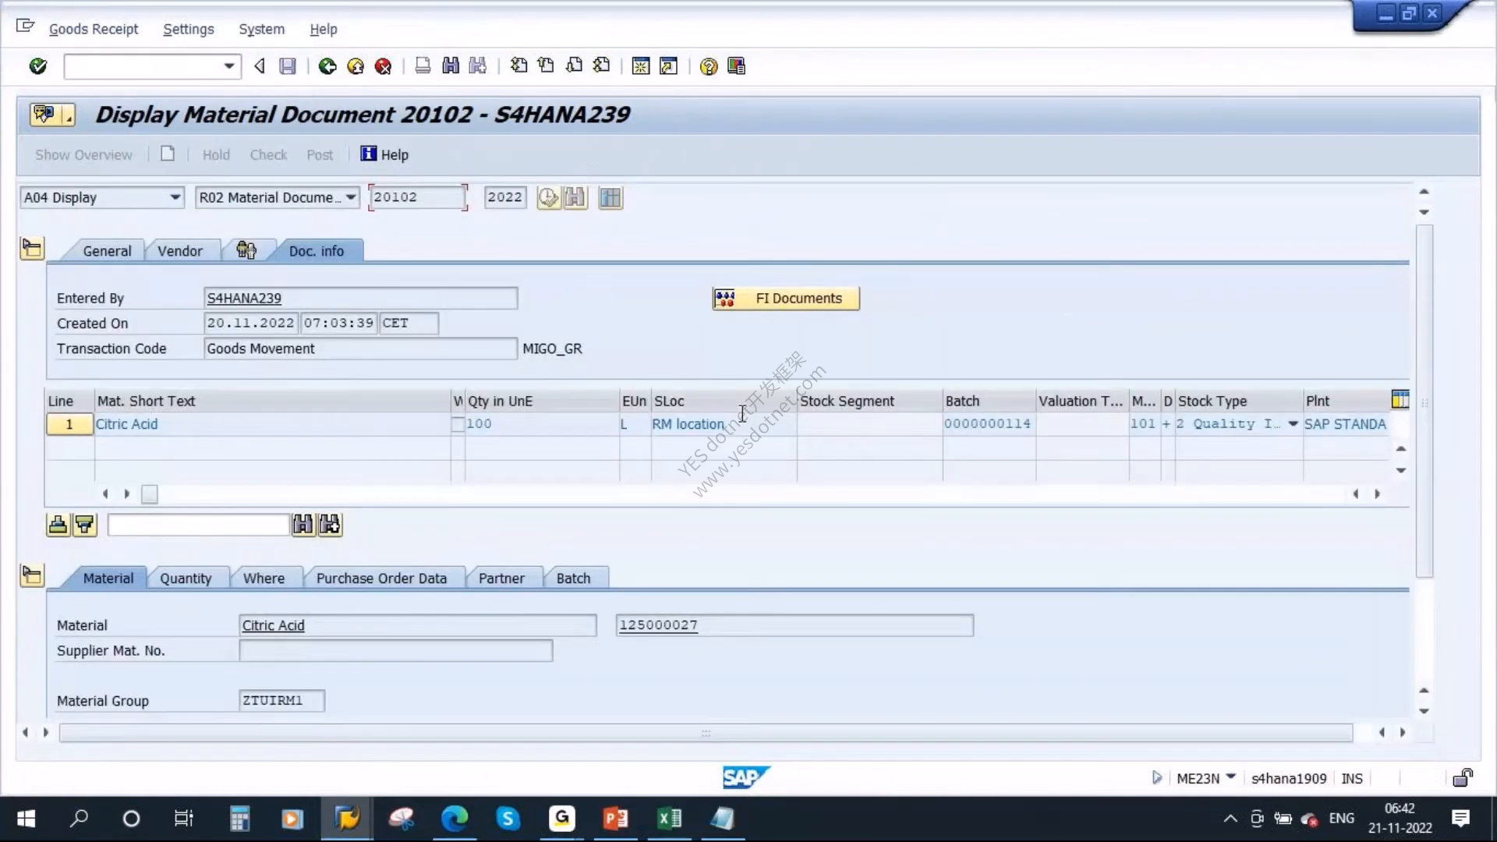Click the Find Next icon below item table

[330, 525]
